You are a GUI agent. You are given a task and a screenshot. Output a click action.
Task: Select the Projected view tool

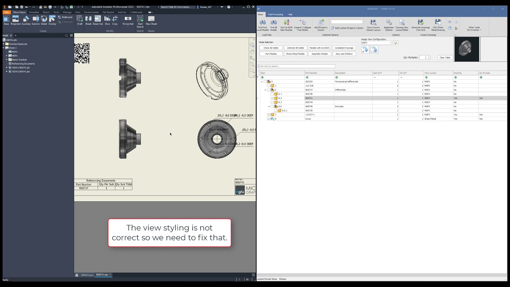point(16,20)
